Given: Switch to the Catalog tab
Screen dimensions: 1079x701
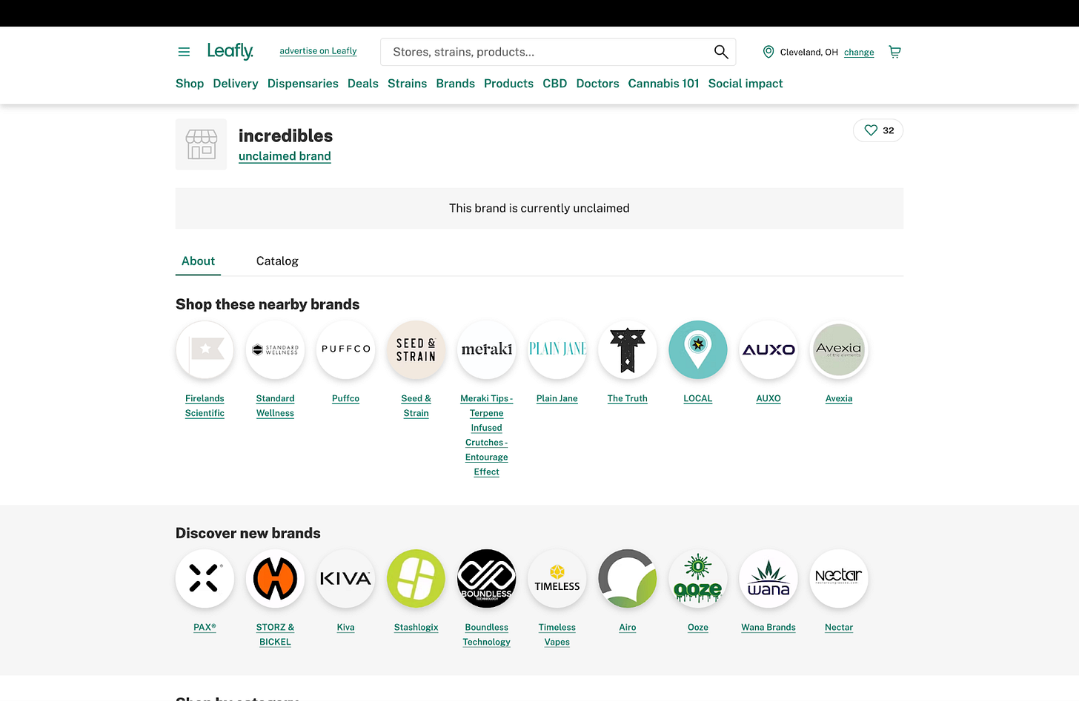Looking at the screenshot, I should pyautogui.click(x=277, y=261).
